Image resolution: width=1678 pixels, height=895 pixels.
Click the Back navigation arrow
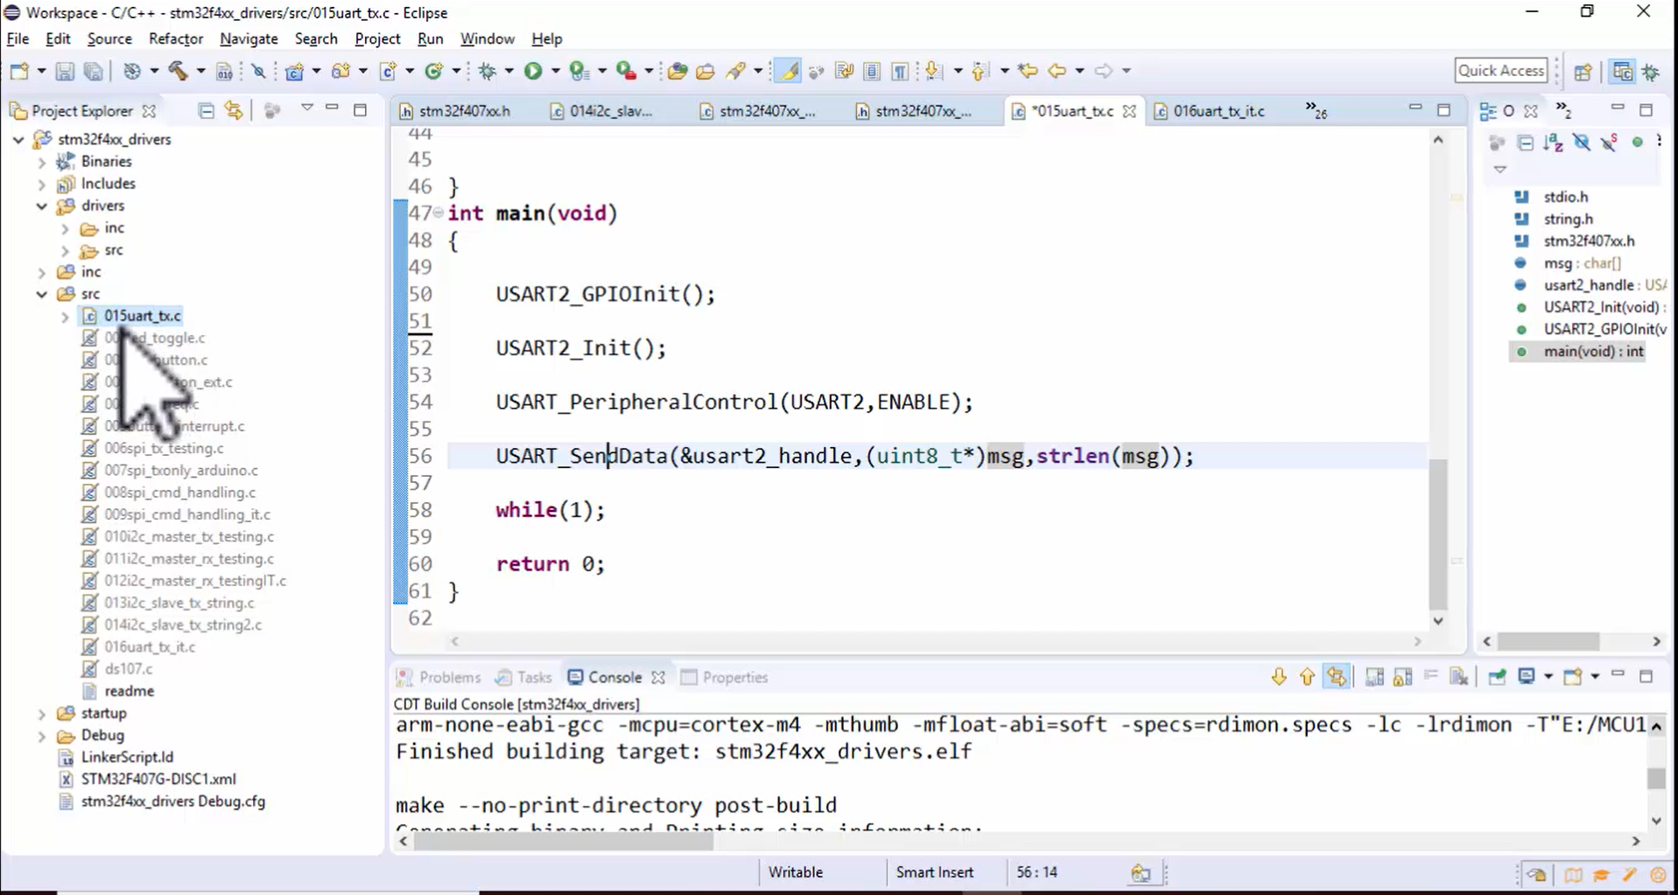pos(1057,71)
